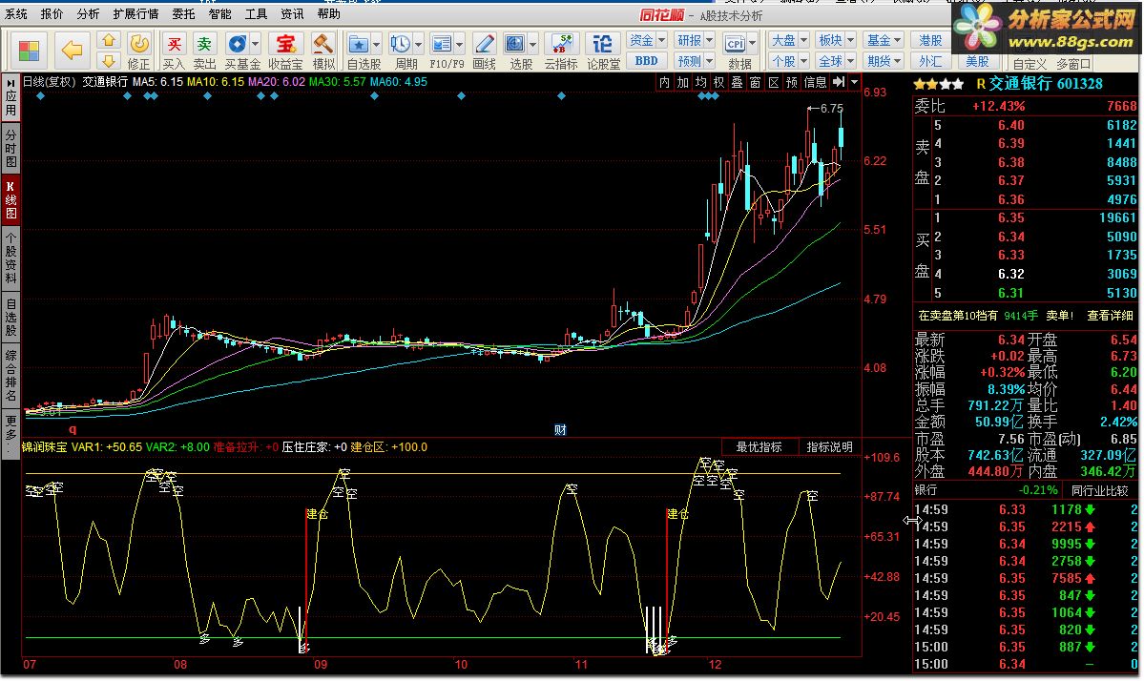Click the 外汇 button

(930, 61)
